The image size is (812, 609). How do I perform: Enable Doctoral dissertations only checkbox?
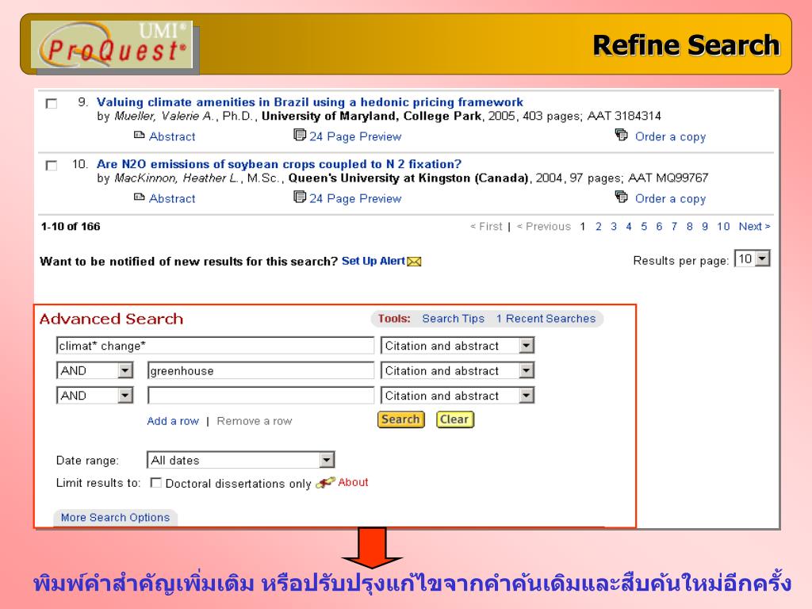point(155,483)
